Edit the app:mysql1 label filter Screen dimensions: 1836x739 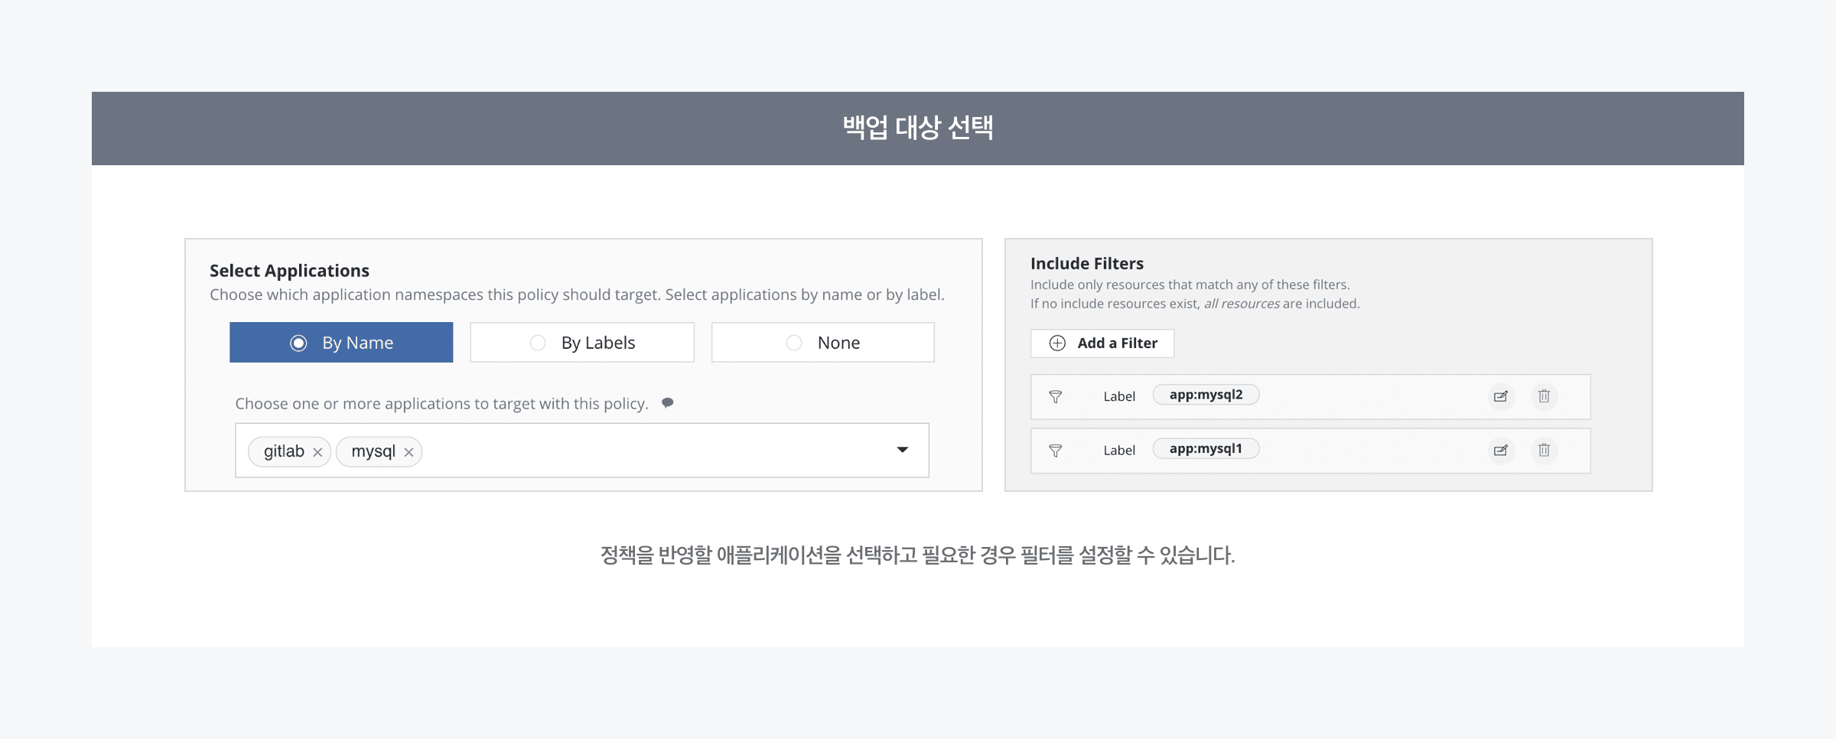pyautogui.click(x=1501, y=451)
